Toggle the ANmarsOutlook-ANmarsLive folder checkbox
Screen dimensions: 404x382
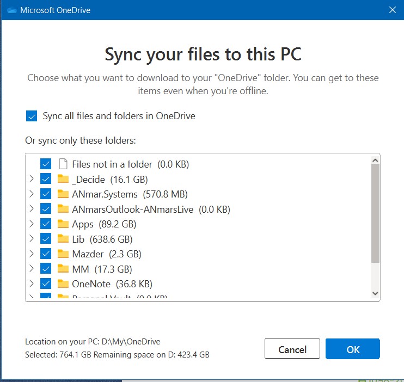[46, 209]
